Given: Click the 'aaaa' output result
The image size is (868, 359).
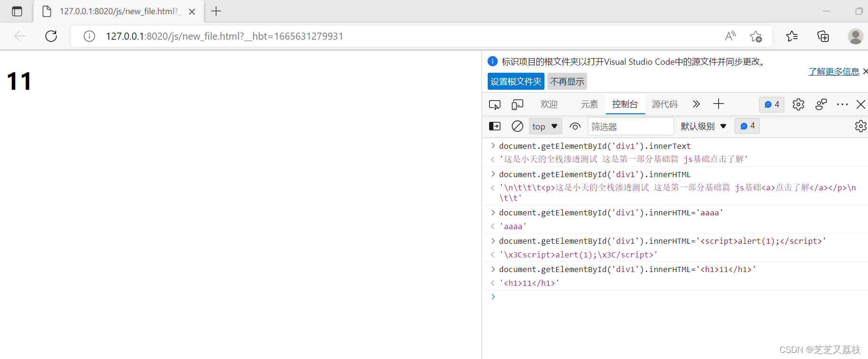Looking at the screenshot, I should click(513, 226).
